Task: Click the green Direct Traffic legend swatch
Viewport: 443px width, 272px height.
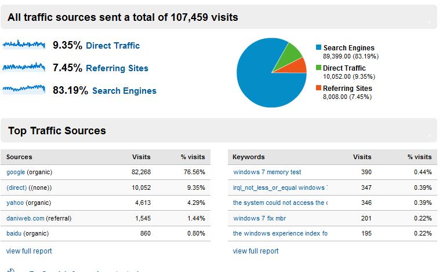Action: pos(318,68)
